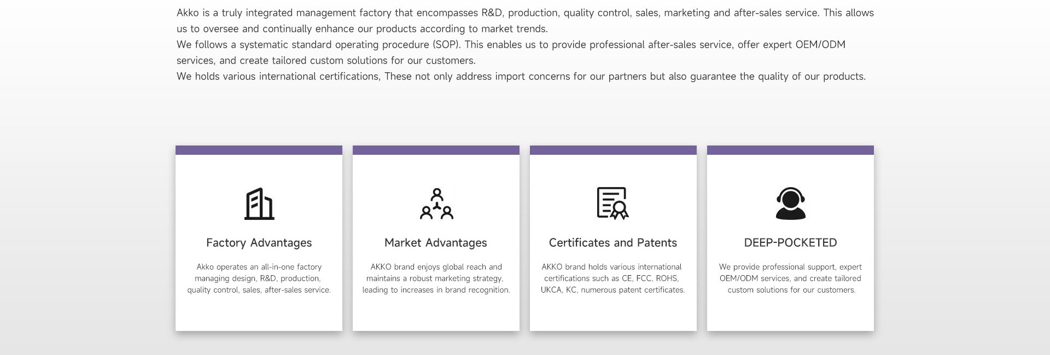This screenshot has height=355, width=1050.
Task: Click the Market Advantages description text
Action: pos(436,278)
